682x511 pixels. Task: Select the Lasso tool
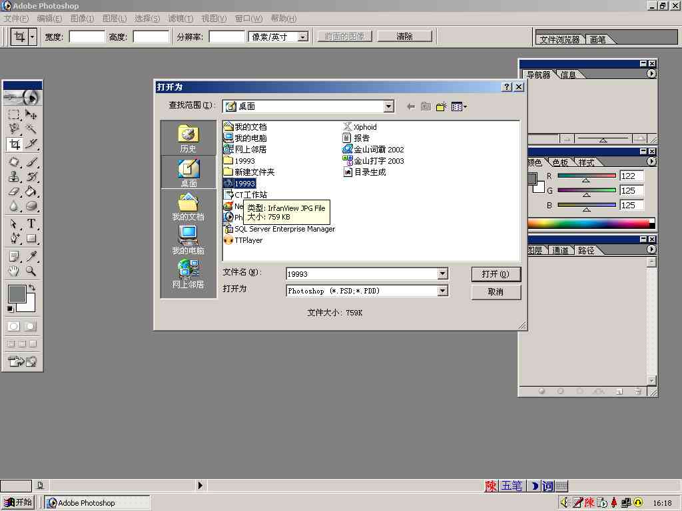(x=14, y=128)
